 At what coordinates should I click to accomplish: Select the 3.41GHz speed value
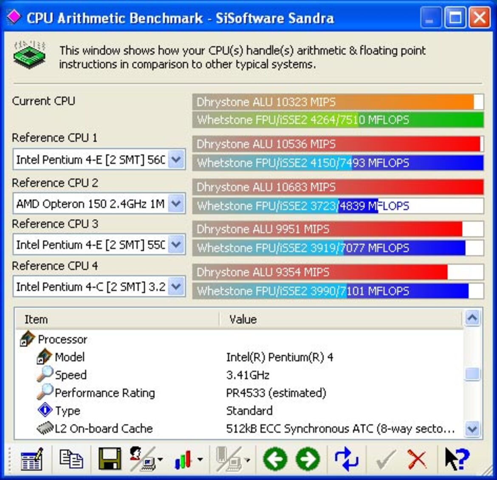[x=248, y=375]
